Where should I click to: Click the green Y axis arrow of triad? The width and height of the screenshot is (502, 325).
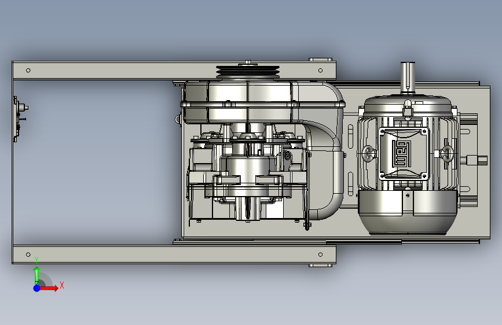pos(37,275)
